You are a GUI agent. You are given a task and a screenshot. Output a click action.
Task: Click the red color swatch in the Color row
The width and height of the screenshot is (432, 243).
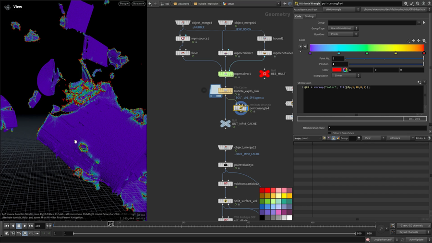pyautogui.click(x=336, y=70)
